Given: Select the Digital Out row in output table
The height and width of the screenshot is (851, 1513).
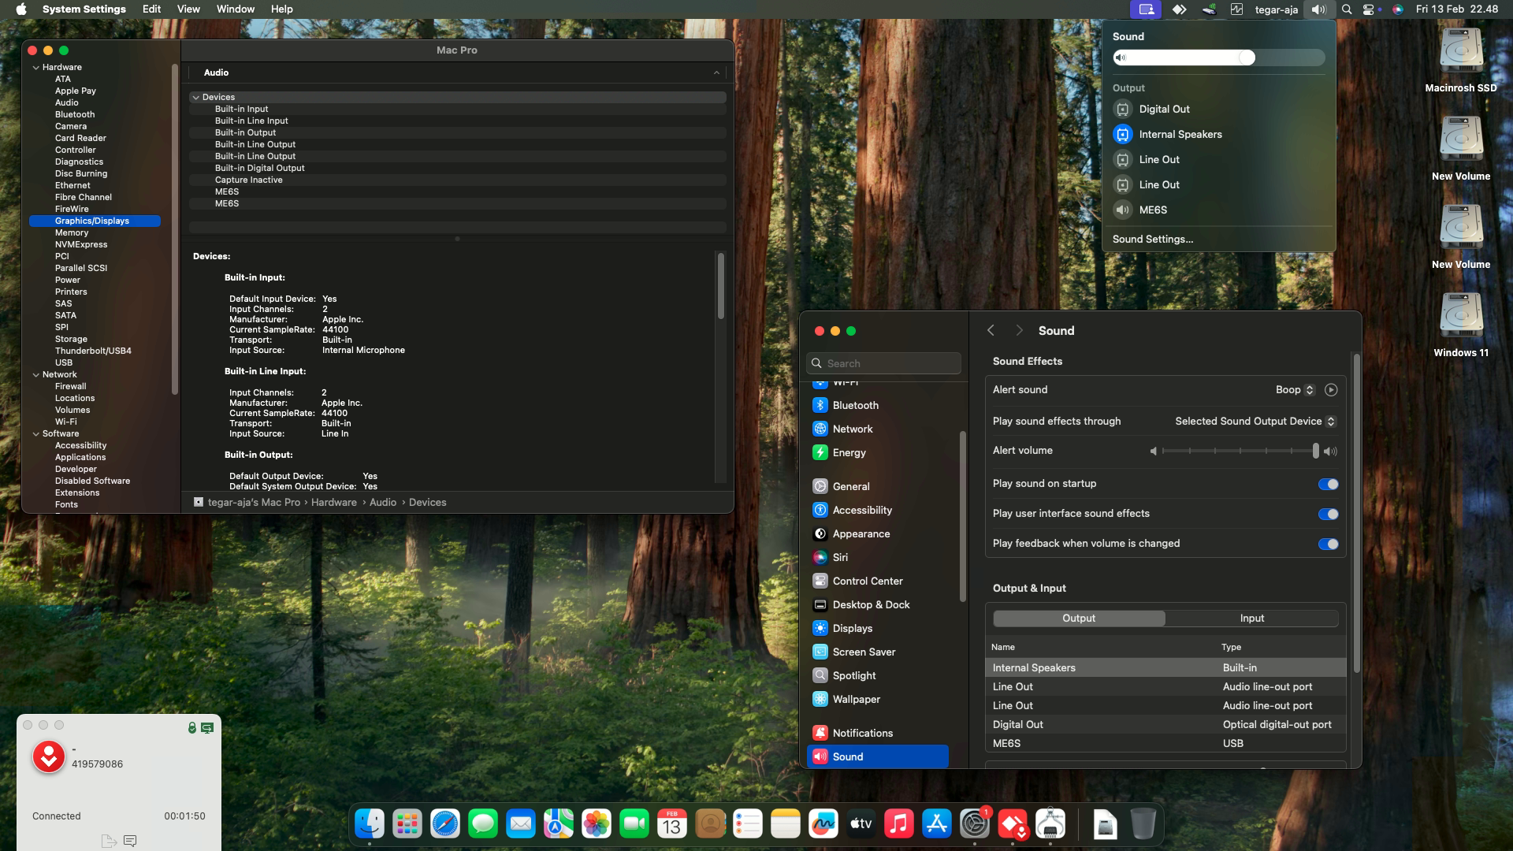Looking at the screenshot, I should [1165, 725].
